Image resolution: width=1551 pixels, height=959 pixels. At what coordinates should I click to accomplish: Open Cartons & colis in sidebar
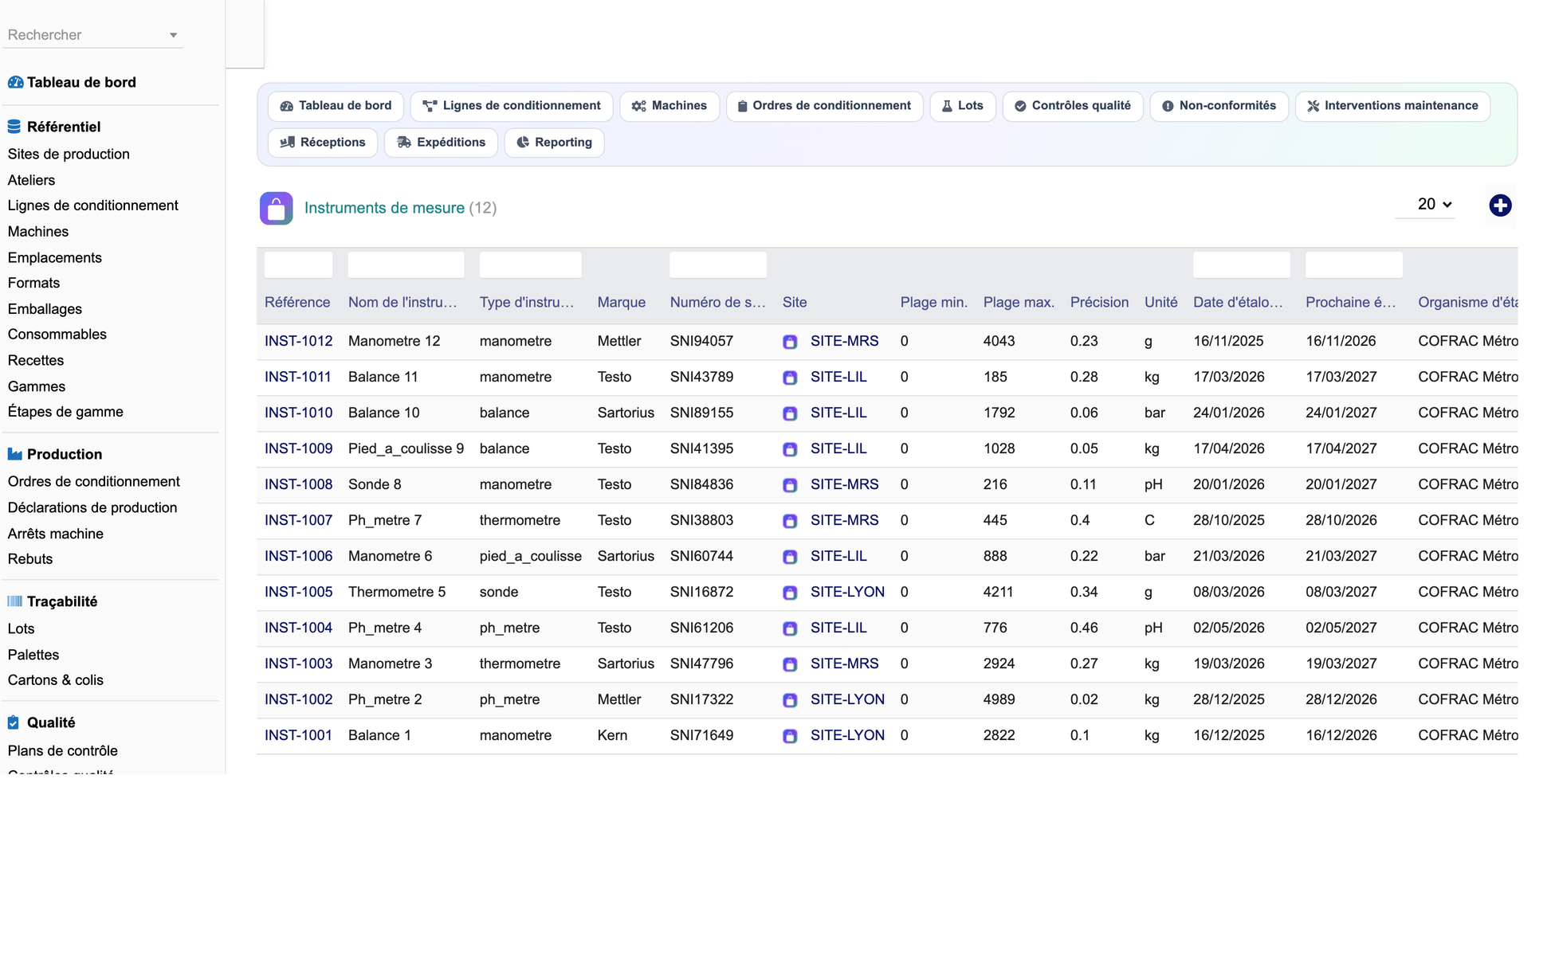tap(55, 680)
